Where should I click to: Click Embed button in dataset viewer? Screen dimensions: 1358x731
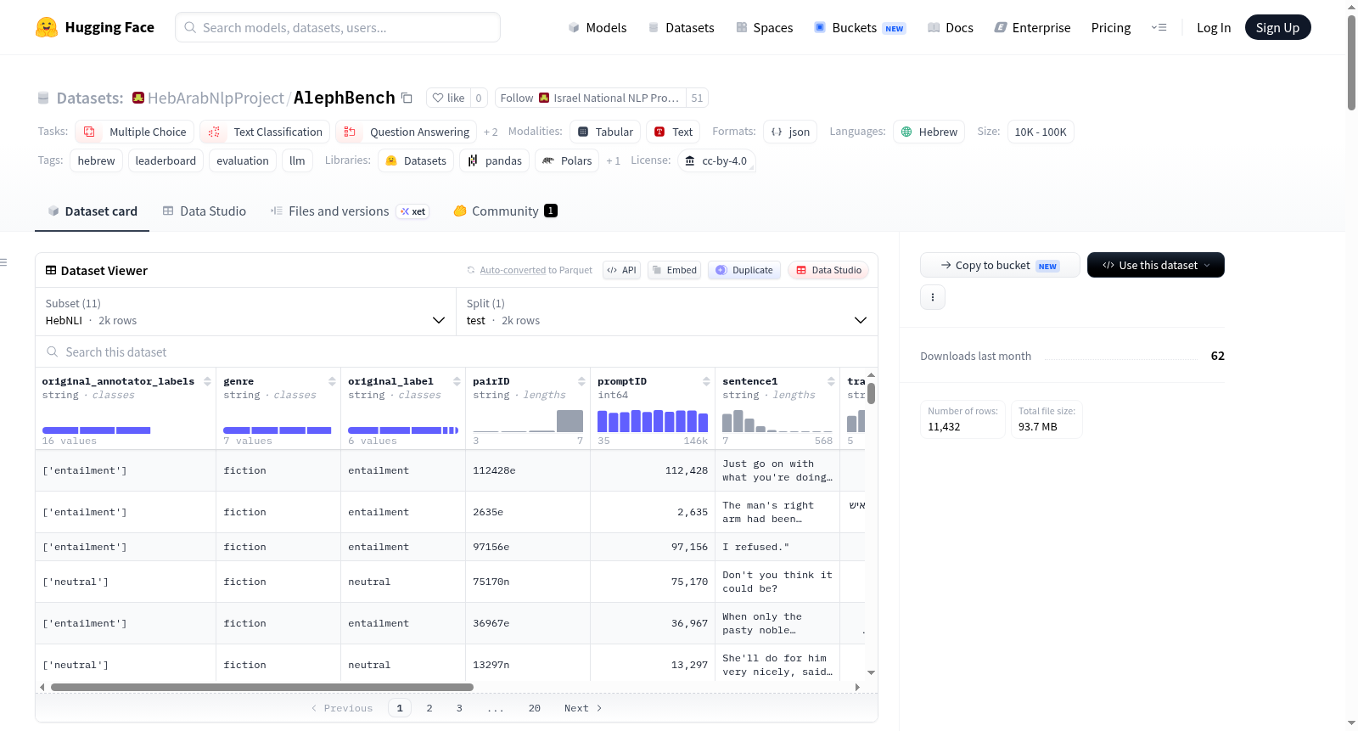tap(674, 270)
